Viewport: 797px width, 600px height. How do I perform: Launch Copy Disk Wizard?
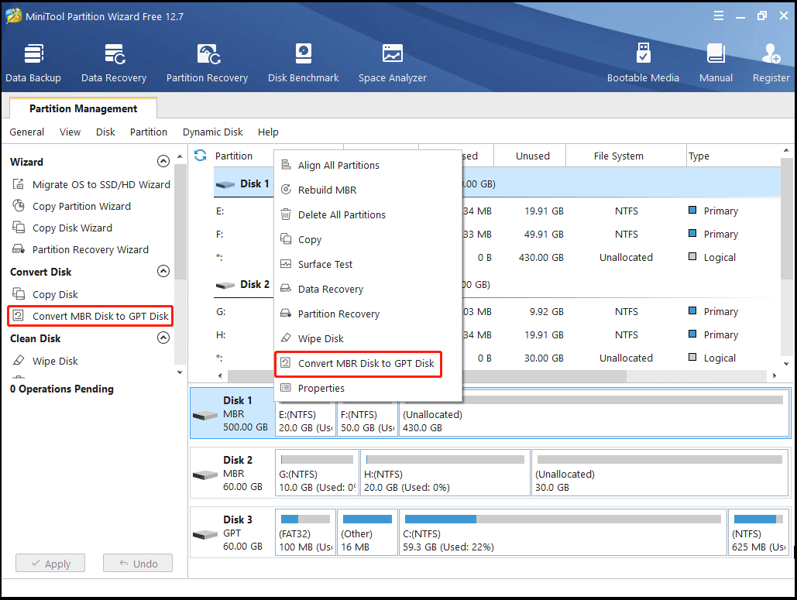pyautogui.click(x=62, y=228)
